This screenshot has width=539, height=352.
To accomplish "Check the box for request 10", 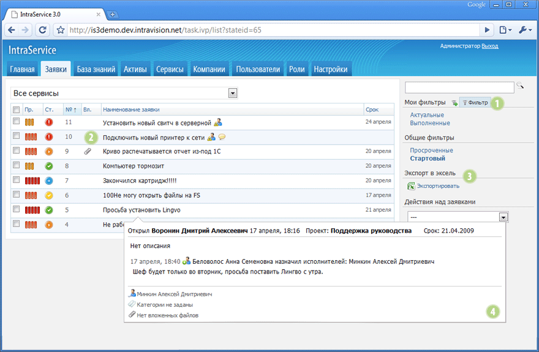I will (16, 136).
